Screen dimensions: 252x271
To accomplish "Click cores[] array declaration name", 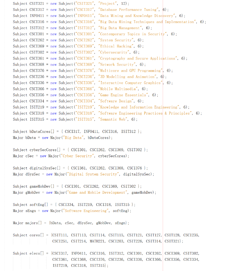I will coord(37,235).
